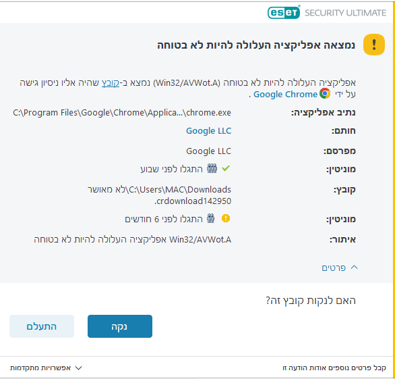Click yellow warning circle reputation icon

(226, 218)
